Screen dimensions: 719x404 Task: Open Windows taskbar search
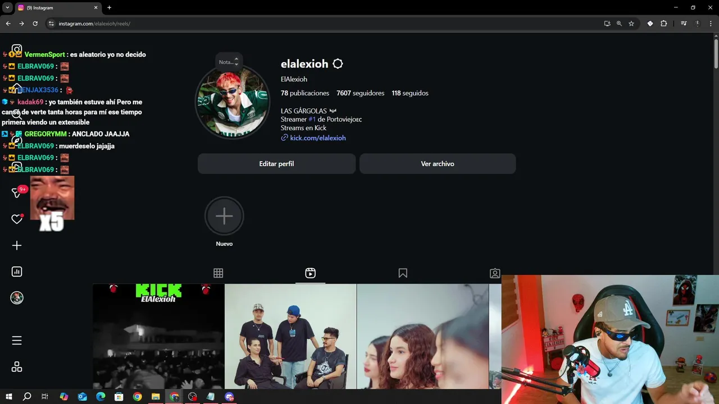coord(27,397)
